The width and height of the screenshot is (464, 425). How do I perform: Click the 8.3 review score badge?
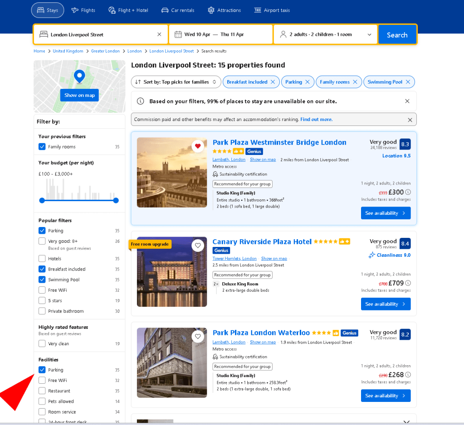click(405, 144)
